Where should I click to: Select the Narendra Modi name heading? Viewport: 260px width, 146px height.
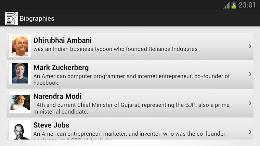(x=58, y=96)
